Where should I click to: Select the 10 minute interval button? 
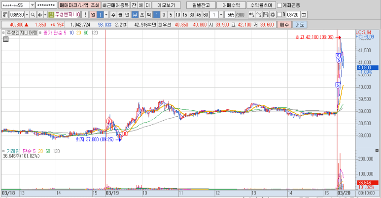click(178, 15)
